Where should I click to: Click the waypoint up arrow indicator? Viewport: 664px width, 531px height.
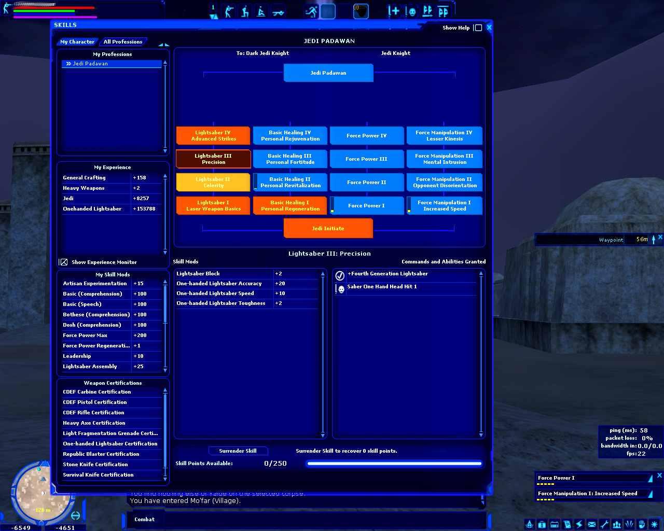[x=654, y=239]
